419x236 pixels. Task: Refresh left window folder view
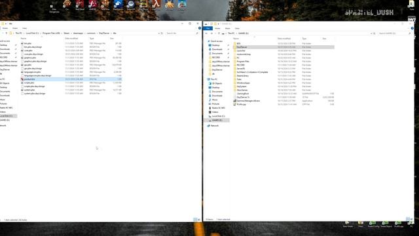[162, 33]
